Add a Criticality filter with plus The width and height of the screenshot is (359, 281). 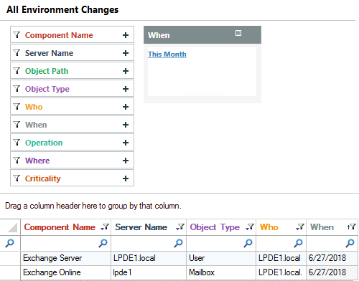click(x=126, y=178)
